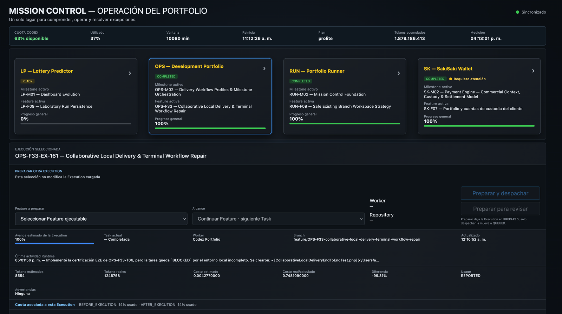562x314 pixels.
Task: Select the LP — Lottery Predictor card title
Action: click(47, 71)
